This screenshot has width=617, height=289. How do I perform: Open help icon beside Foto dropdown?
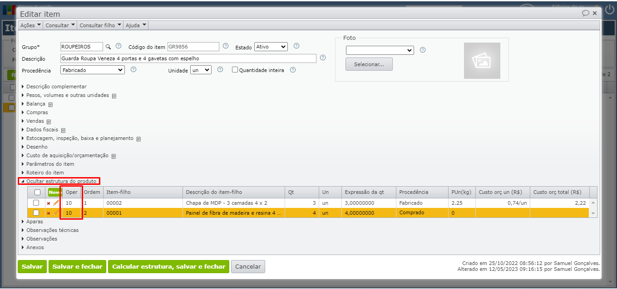pos(423,50)
